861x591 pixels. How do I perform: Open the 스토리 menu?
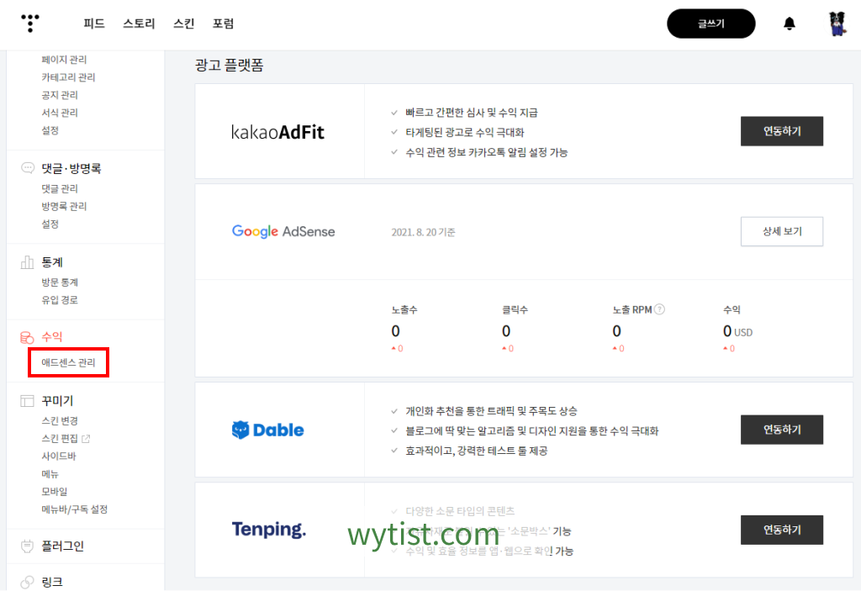click(139, 24)
